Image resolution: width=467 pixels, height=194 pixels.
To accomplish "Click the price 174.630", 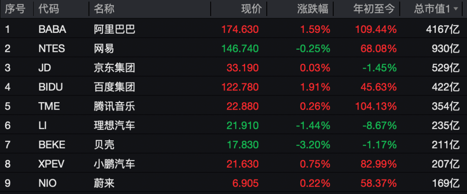I will 240,29.
